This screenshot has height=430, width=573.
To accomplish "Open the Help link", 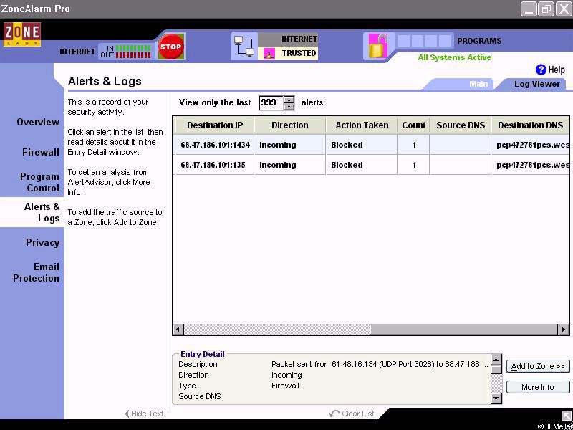I will 557,70.
